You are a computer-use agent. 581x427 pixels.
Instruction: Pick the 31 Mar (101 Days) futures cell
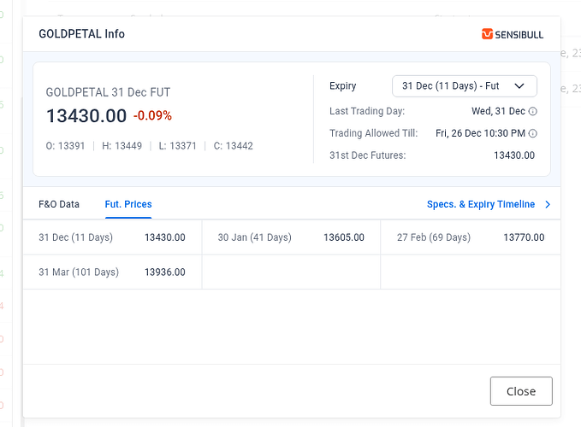coord(112,272)
